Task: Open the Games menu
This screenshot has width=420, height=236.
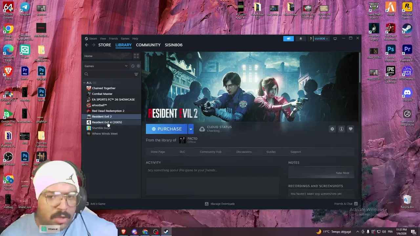Action: coord(125,39)
